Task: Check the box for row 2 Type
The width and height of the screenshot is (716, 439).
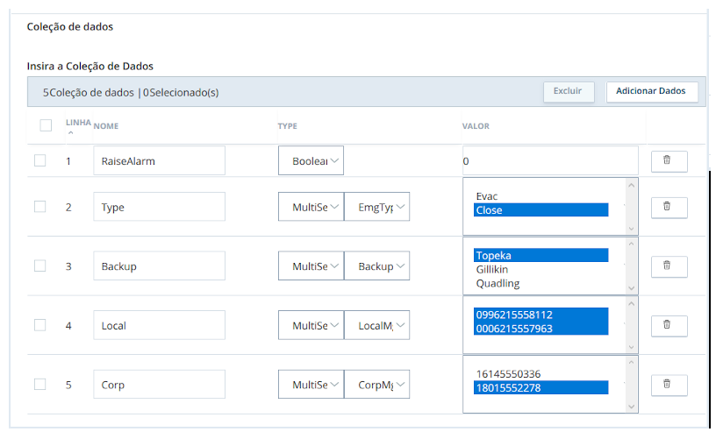Action: coord(39,207)
